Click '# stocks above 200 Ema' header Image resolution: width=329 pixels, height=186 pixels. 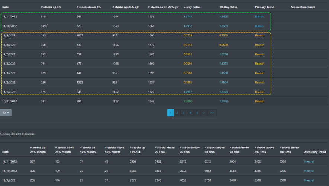click(264, 150)
